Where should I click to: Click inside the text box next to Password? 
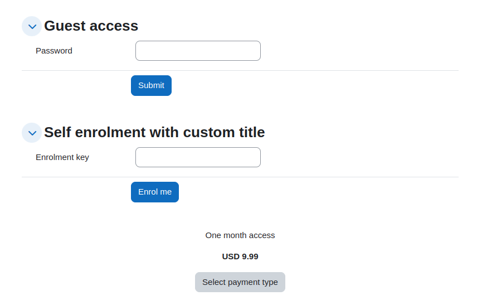198,51
